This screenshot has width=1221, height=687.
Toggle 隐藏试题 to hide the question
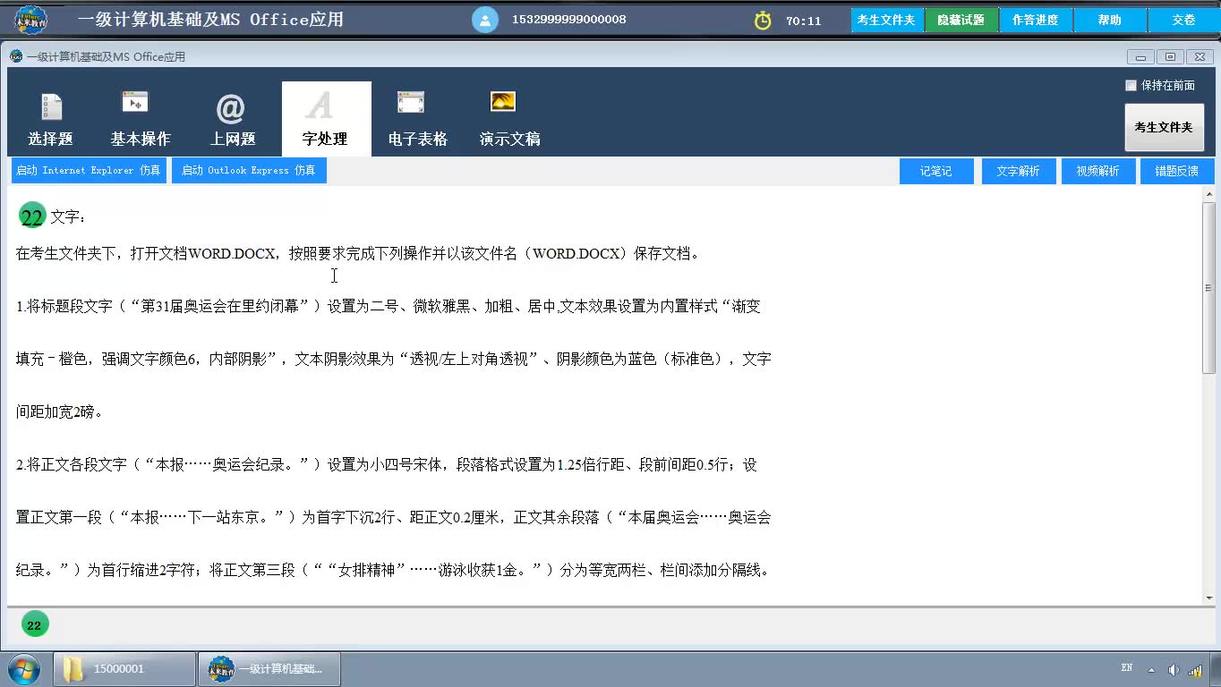tap(961, 18)
